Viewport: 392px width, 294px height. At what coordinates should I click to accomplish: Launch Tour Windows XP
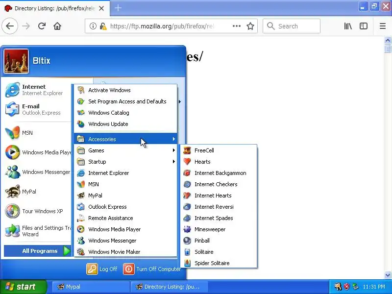38,211
